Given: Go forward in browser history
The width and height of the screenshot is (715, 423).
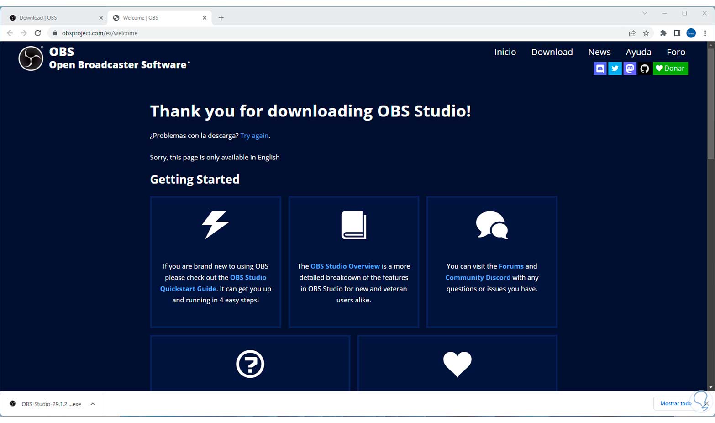Looking at the screenshot, I should (24, 33).
